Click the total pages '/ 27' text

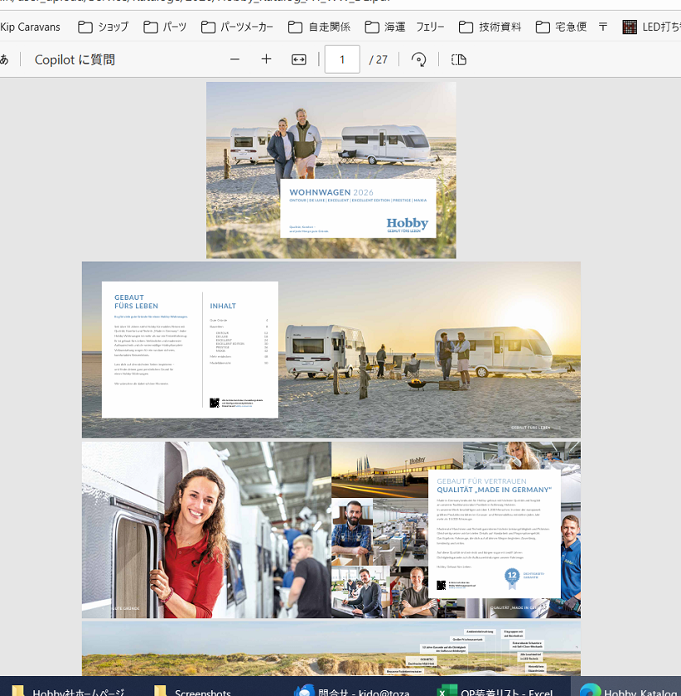pos(379,60)
